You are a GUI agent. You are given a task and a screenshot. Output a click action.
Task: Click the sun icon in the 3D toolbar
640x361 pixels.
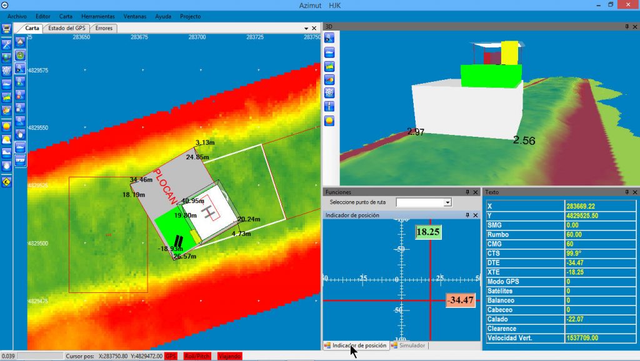329,120
